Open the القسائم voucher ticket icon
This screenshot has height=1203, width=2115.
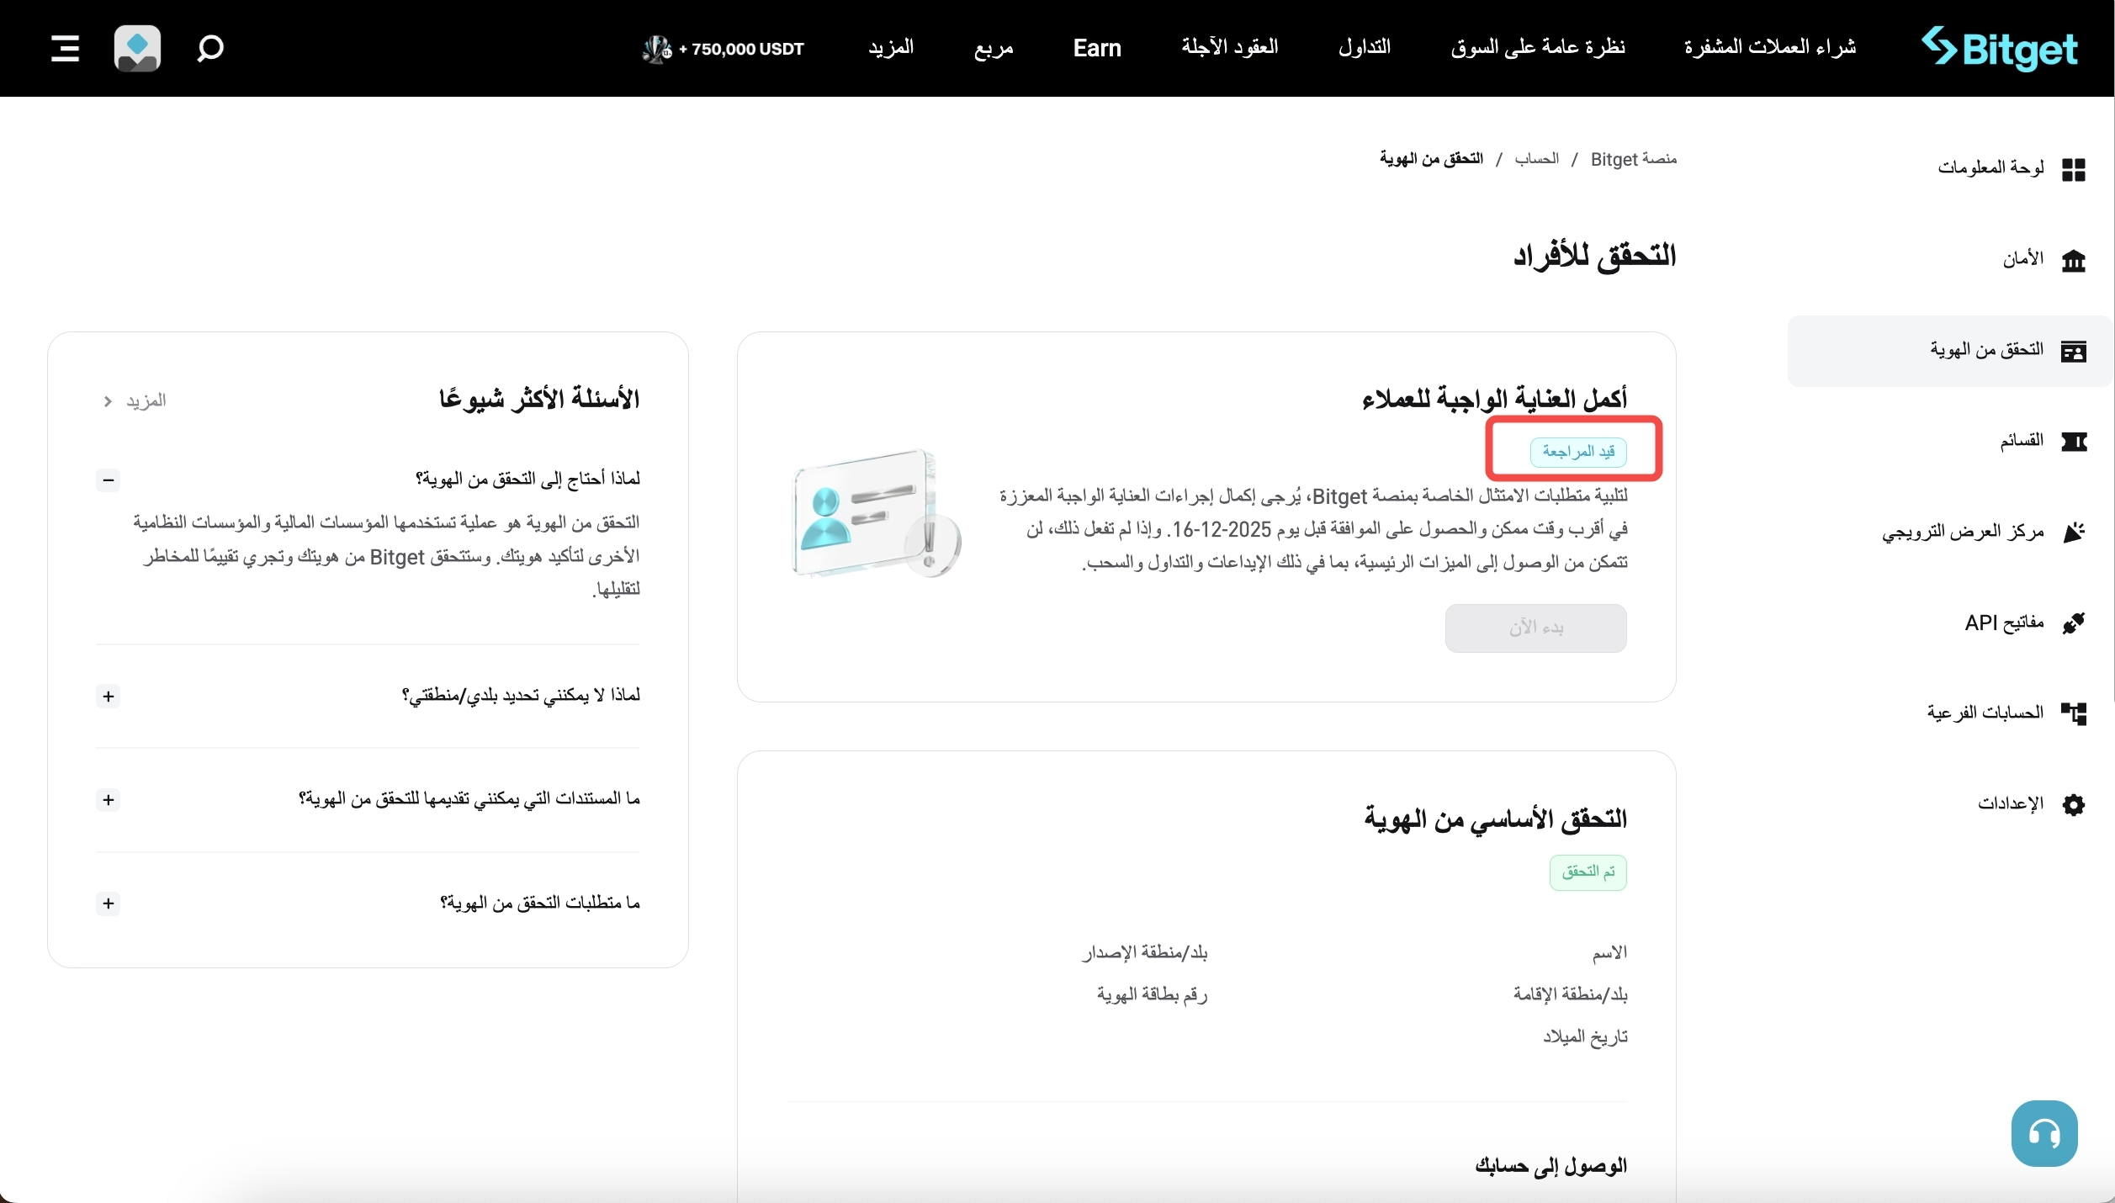click(x=2075, y=442)
